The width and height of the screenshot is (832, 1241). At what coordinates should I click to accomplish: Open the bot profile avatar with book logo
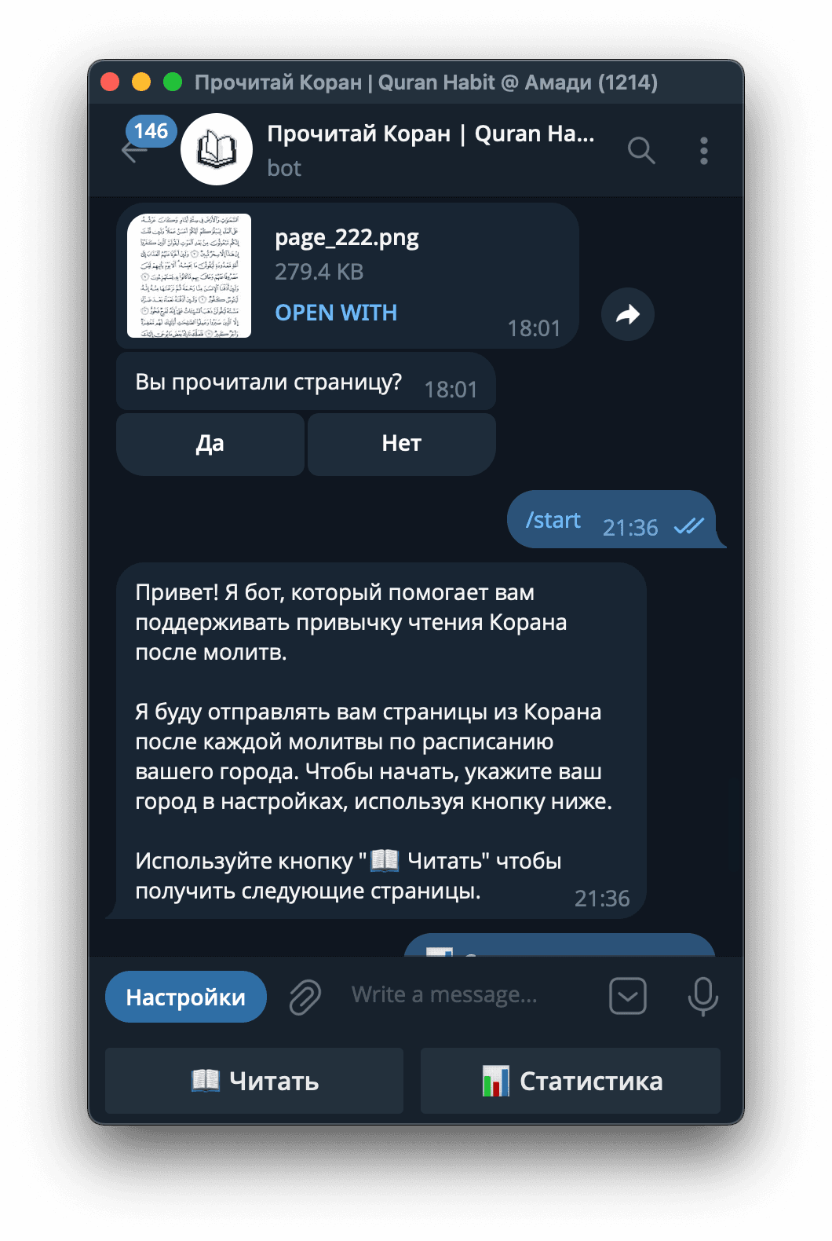(x=217, y=149)
